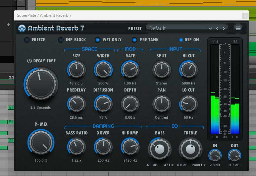
Task: Open the Default preset dropdown
Action: pyautogui.click(x=187, y=28)
